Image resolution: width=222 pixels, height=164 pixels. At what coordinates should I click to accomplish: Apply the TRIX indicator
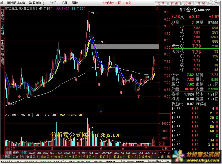pyautogui.click(x=59, y=153)
